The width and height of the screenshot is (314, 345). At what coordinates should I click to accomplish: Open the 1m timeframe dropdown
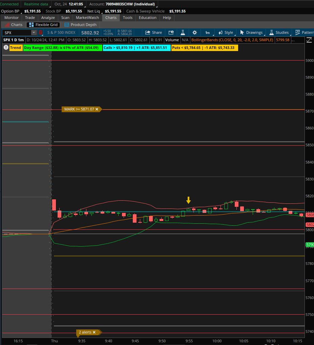[208, 32]
